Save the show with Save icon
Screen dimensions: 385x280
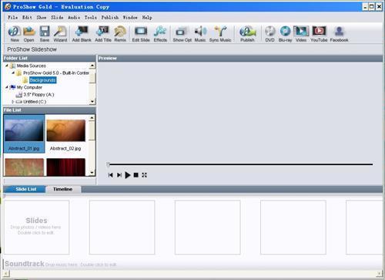pos(45,34)
